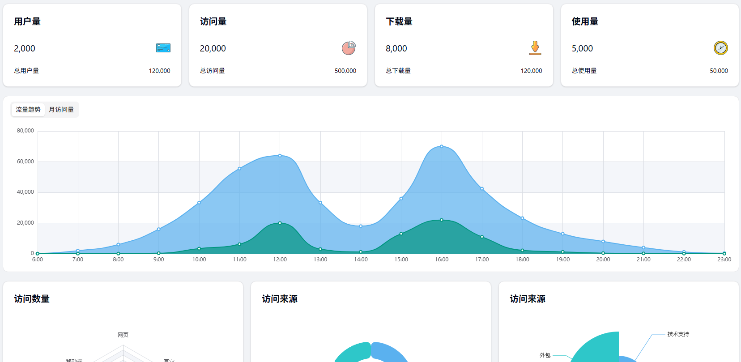Click the green data point at 16:00
The height and width of the screenshot is (362, 741).
(442, 220)
